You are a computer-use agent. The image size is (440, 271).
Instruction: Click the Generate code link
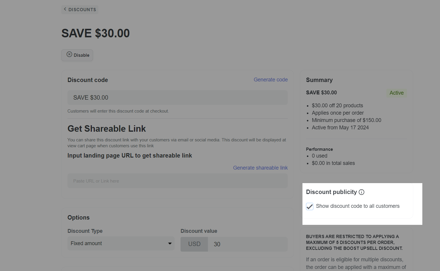[x=271, y=80]
